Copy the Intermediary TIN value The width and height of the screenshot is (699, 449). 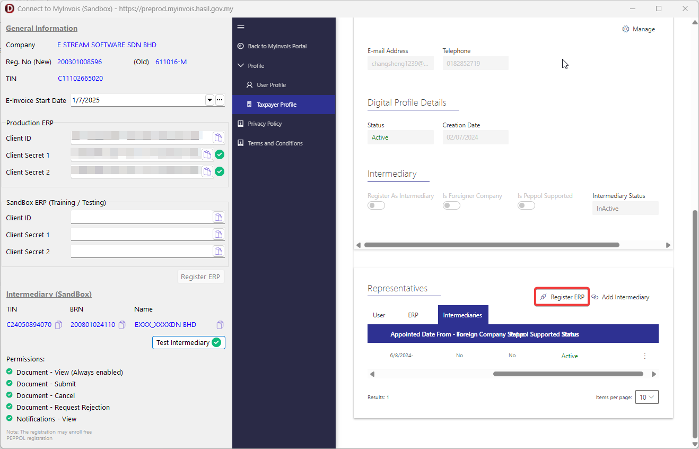point(59,325)
